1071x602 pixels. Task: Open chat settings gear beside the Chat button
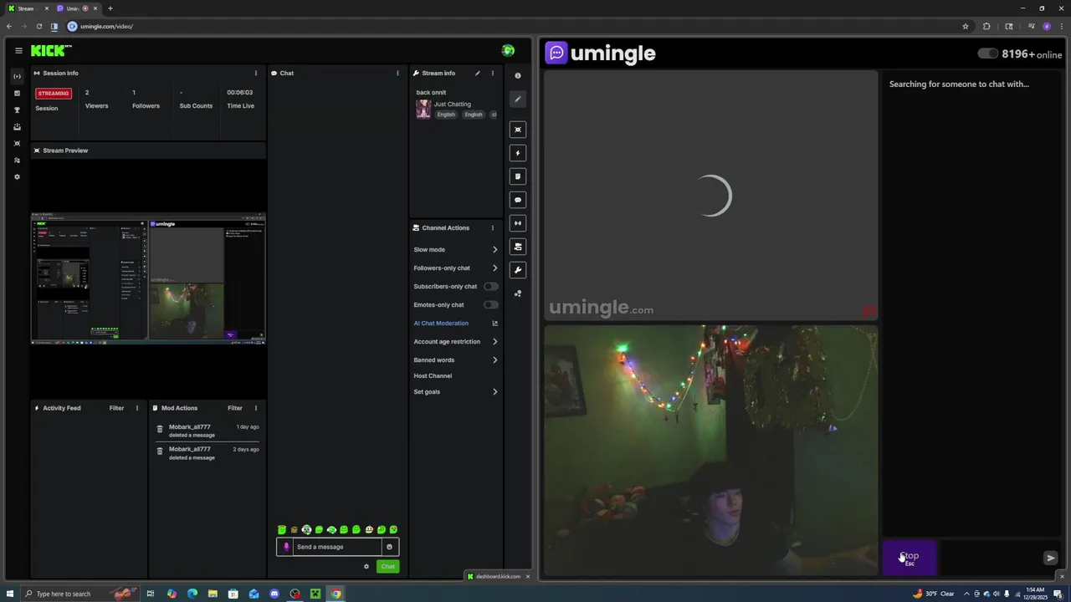tap(366, 567)
